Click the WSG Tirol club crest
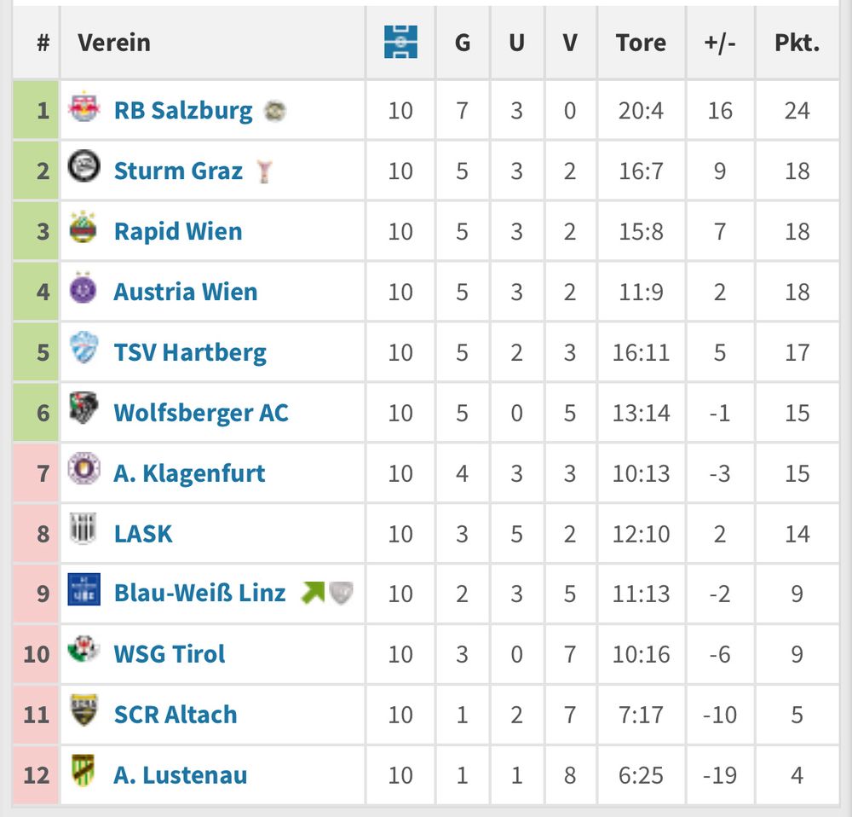The image size is (852, 817). coord(83,651)
